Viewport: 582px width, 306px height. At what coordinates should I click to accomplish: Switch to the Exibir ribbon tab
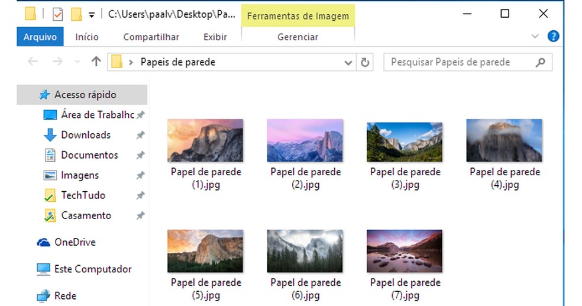click(215, 37)
